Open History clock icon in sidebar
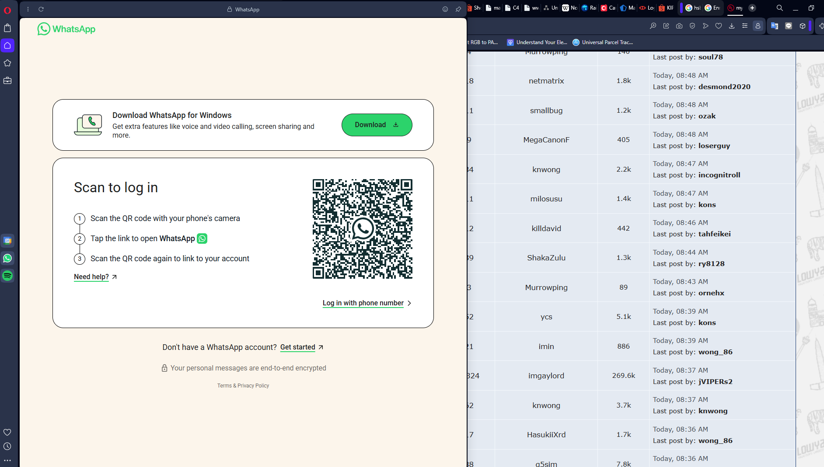 coord(7,446)
